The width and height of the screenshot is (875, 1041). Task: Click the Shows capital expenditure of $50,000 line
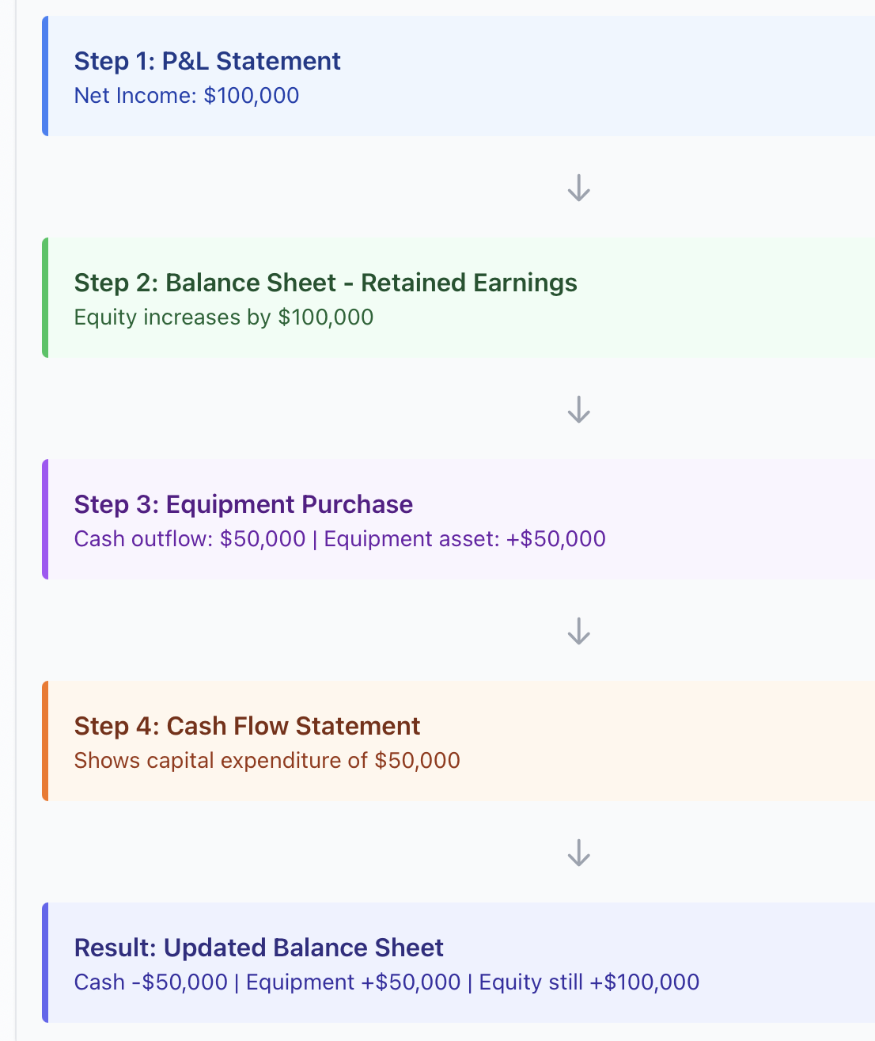[267, 761]
